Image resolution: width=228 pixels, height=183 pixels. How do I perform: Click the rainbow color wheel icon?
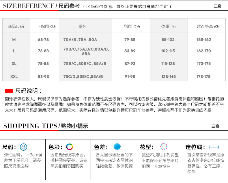click(x=69, y=147)
